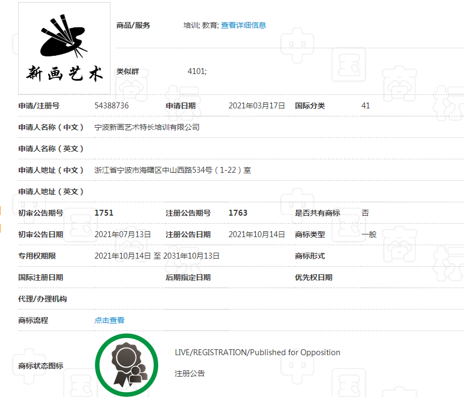Click the 商标类型 label
The image size is (464, 397).
[x=310, y=234]
